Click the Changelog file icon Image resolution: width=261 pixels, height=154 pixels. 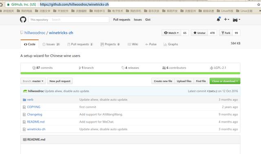[24, 114]
